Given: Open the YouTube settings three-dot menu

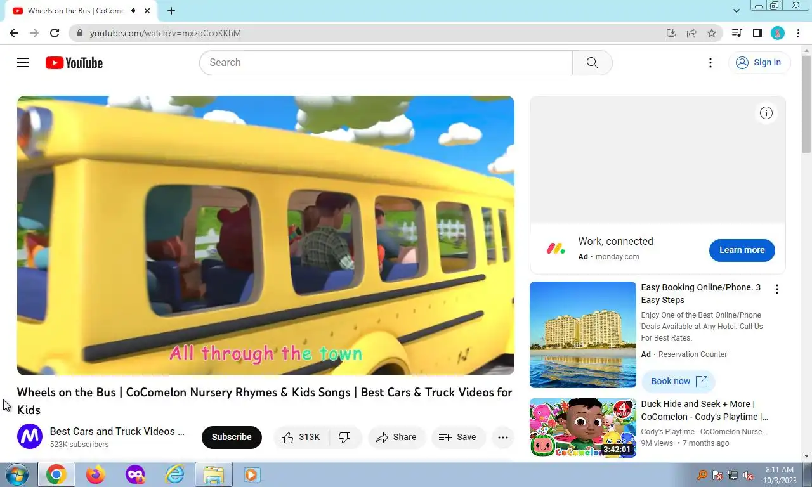Looking at the screenshot, I should tap(710, 62).
